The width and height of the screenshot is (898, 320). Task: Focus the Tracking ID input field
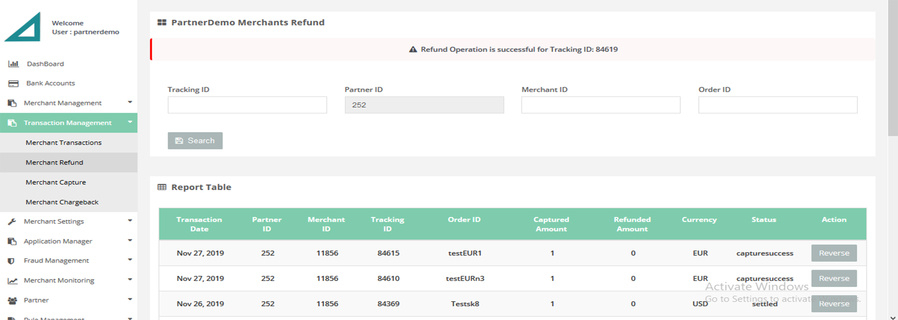coord(247,105)
